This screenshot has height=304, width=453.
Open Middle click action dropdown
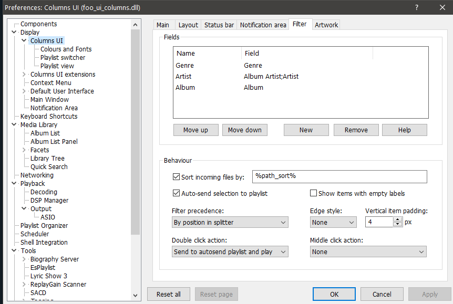click(x=368, y=252)
